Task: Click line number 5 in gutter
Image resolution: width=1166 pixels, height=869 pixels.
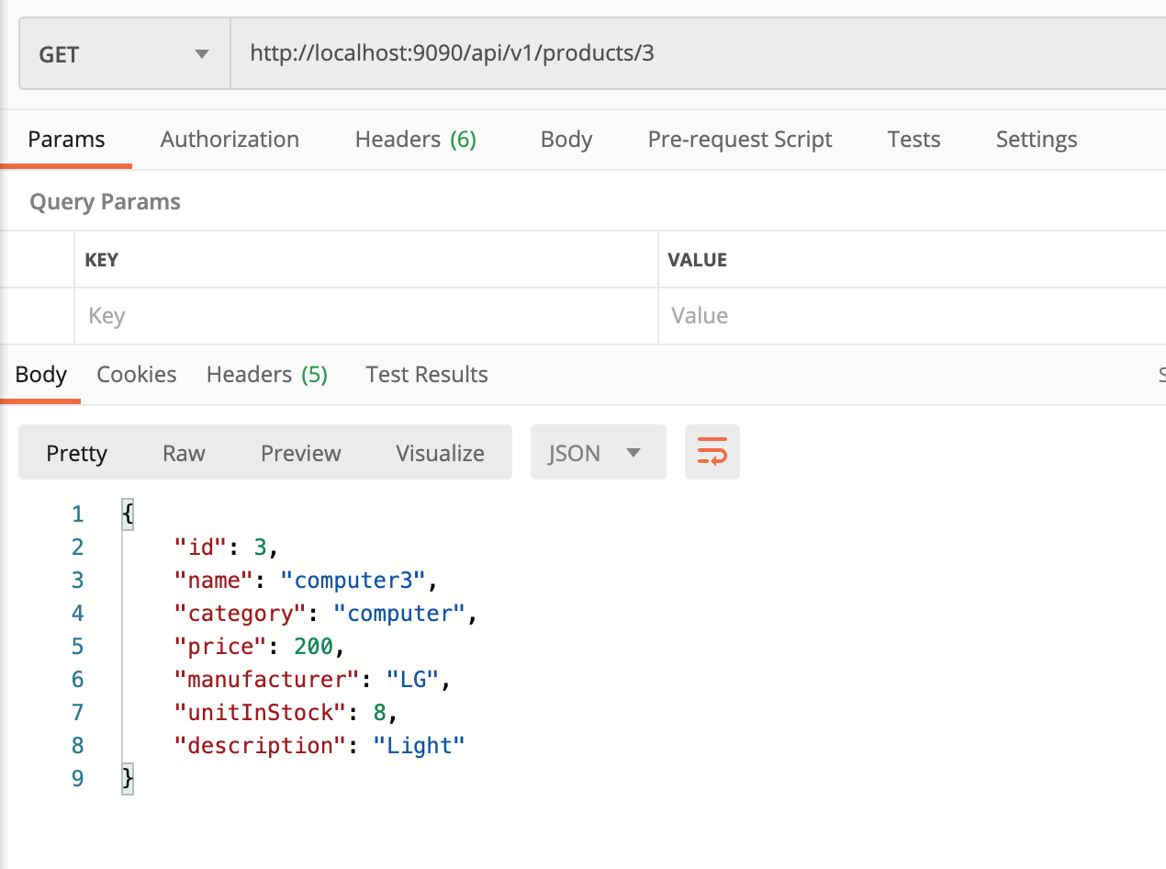Action: [77, 647]
